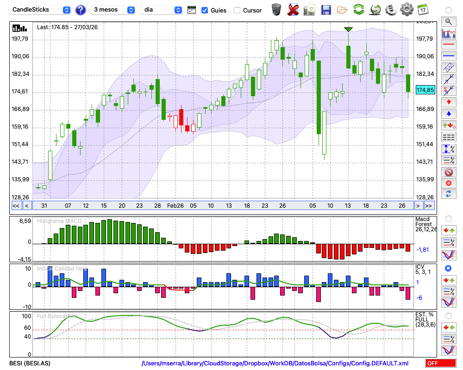Viewport: 463px width, 370px height.
Task: Toggle the red OFF switch
Action: (x=440, y=363)
